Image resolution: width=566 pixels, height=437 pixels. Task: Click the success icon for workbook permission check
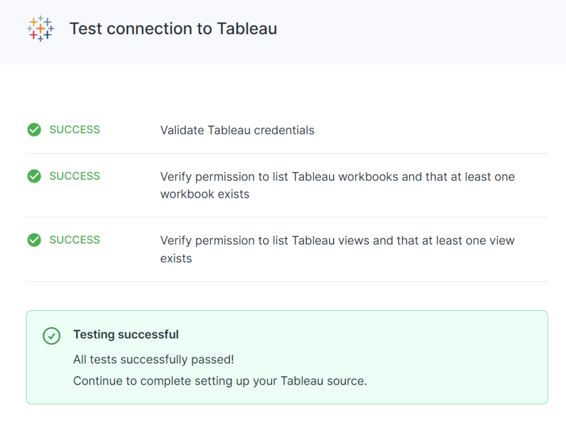coord(34,176)
